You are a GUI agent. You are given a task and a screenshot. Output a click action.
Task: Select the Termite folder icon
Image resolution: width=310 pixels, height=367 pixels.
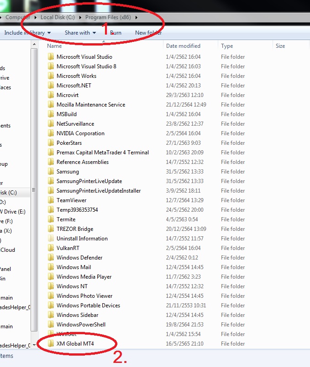pos(51,219)
